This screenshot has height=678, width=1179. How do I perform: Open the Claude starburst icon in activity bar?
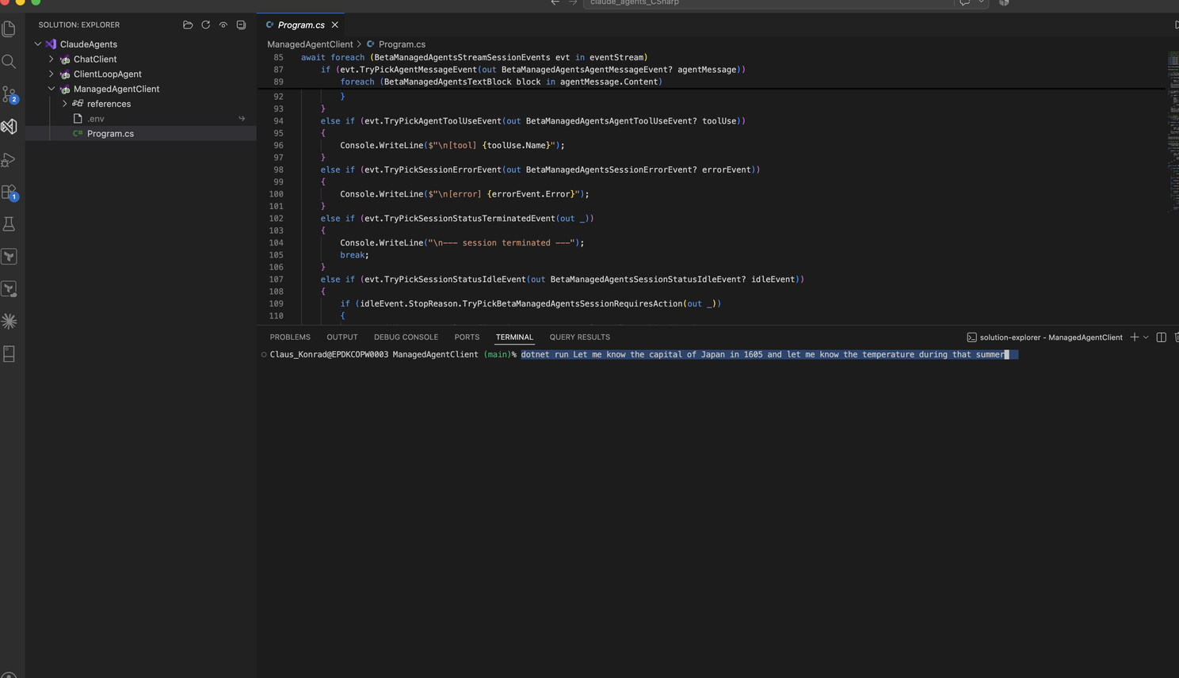(x=9, y=322)
